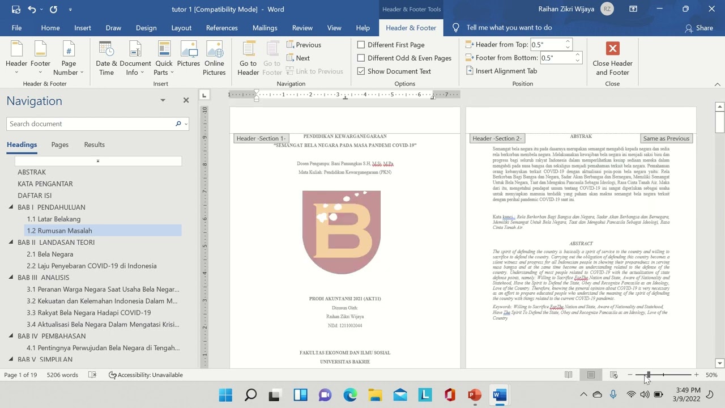Uncheck Show Document Text
This screenshot has width=725, height=408.
(361, 71)
